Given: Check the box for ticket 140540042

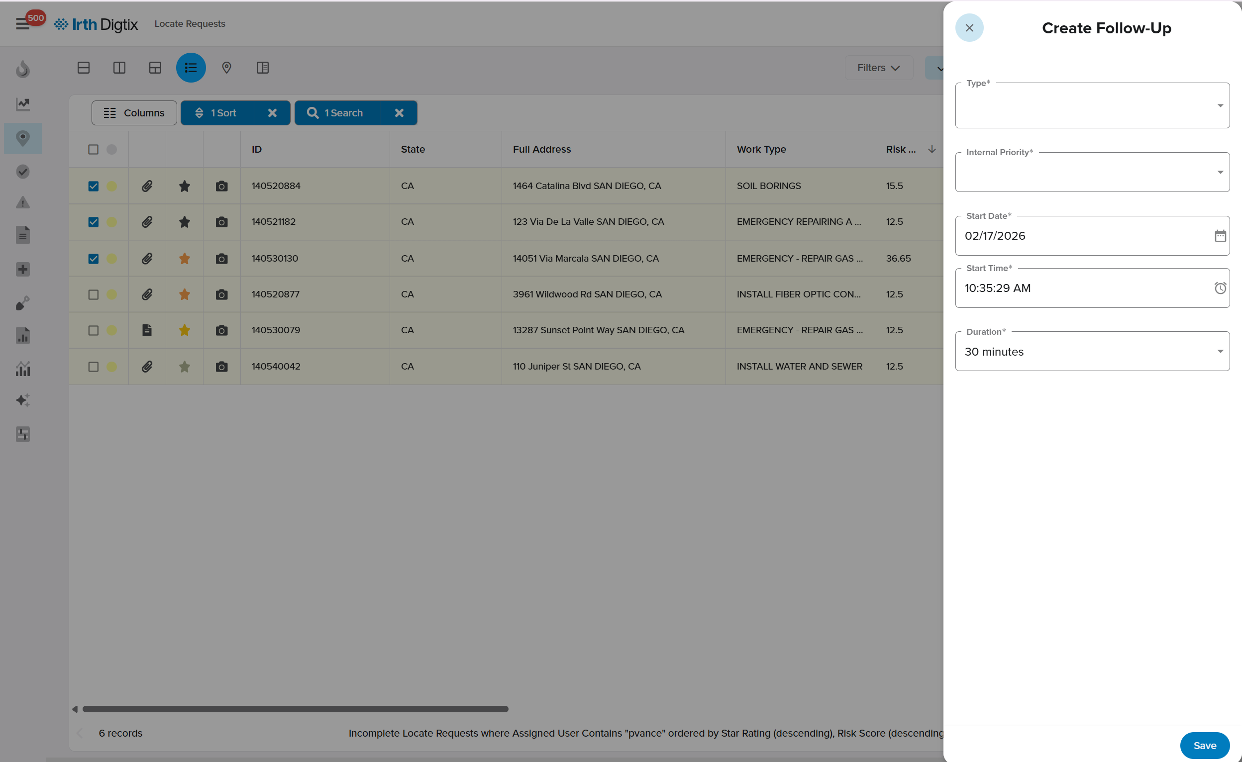Looking at the screenshot, I should coord(93,367).
